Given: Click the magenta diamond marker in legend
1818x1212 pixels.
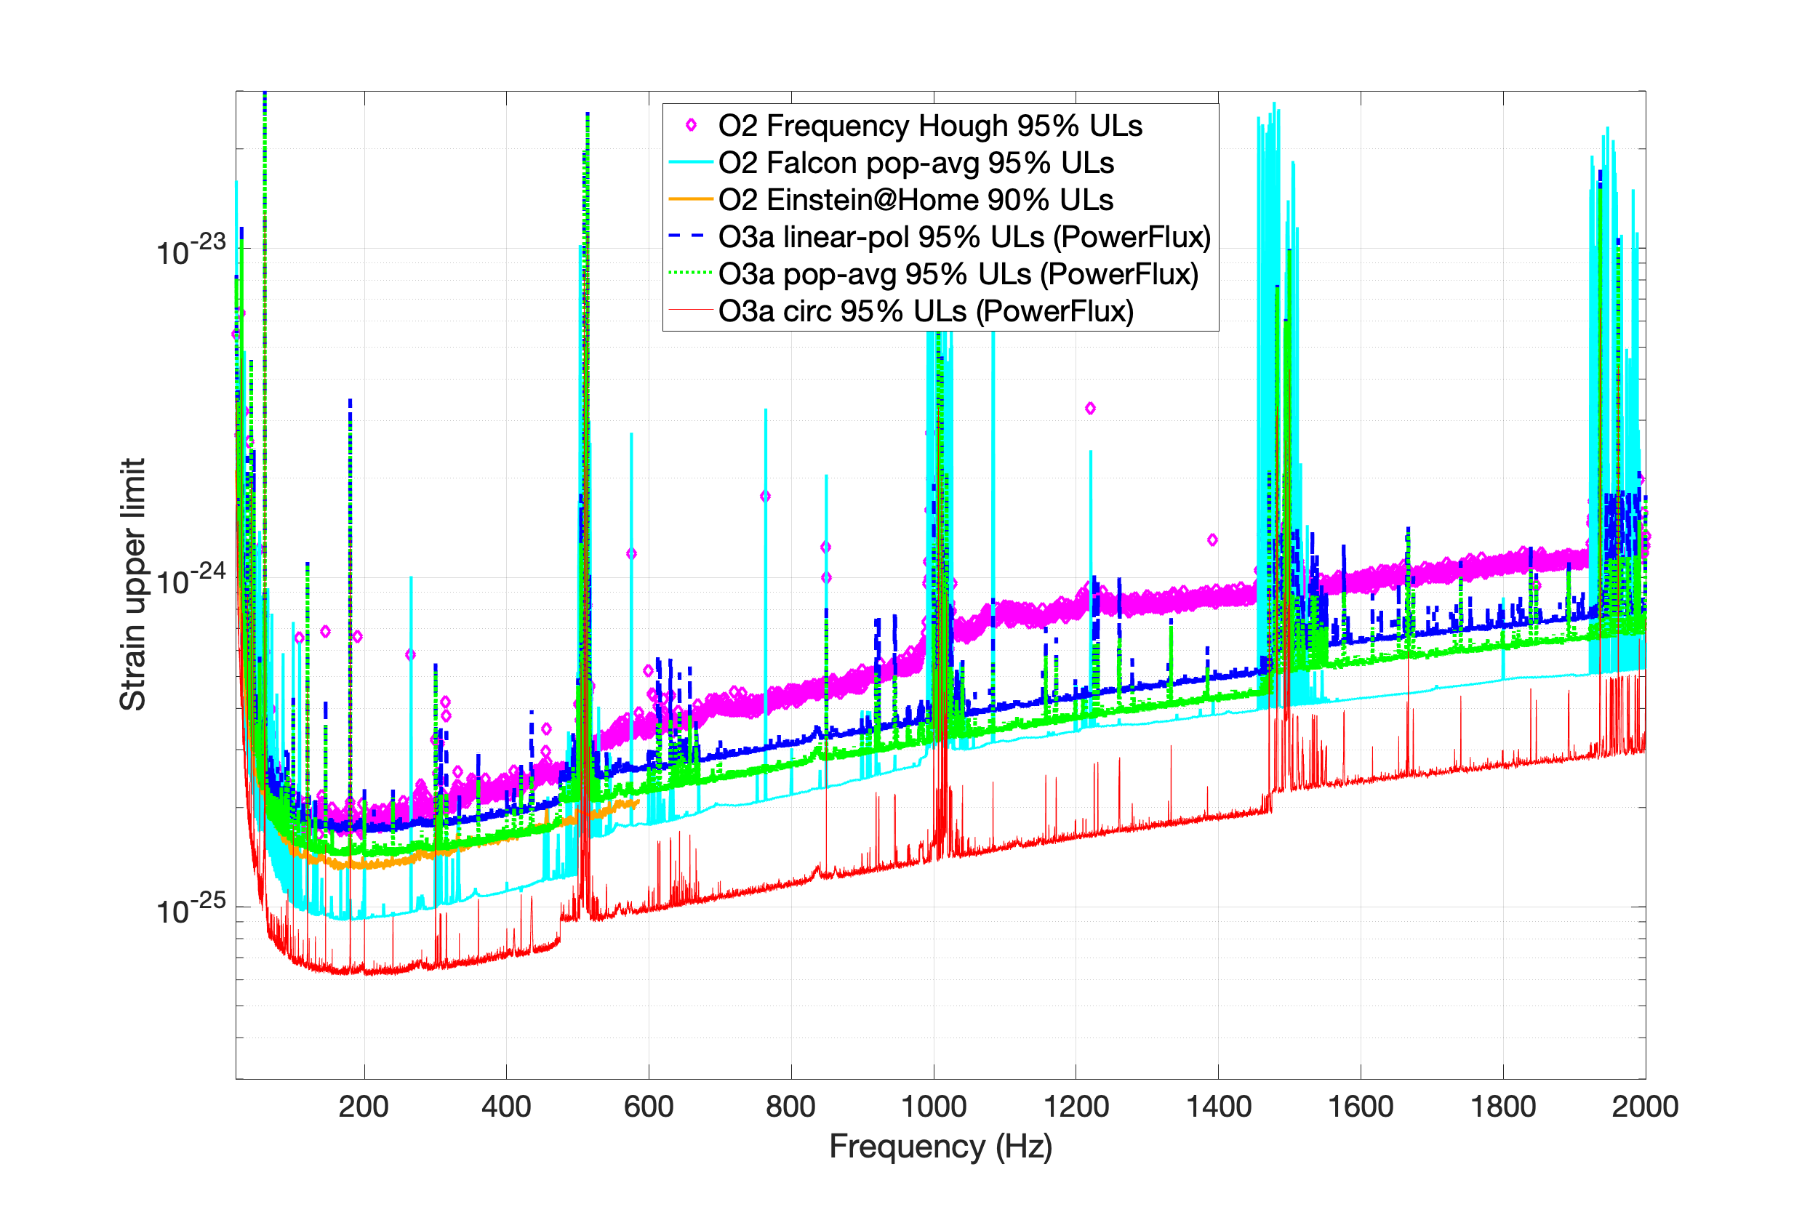Looking at the screenshot, I should click(691, 124).
